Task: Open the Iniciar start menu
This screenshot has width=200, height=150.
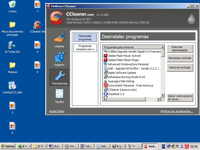Action: [x=8, y=146]
